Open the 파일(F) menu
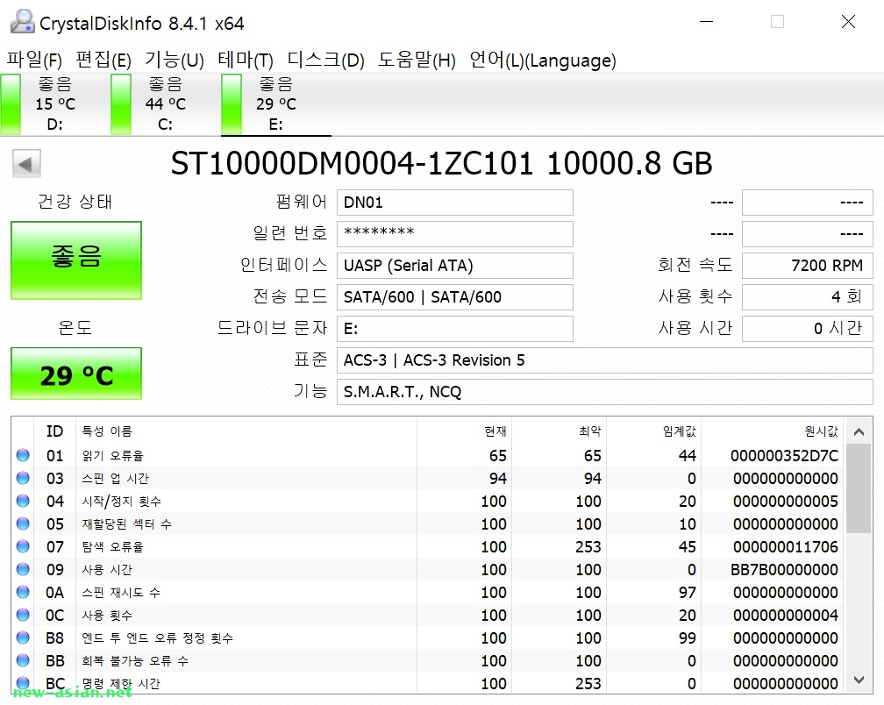884x705 pixels. tap(34, 60)
